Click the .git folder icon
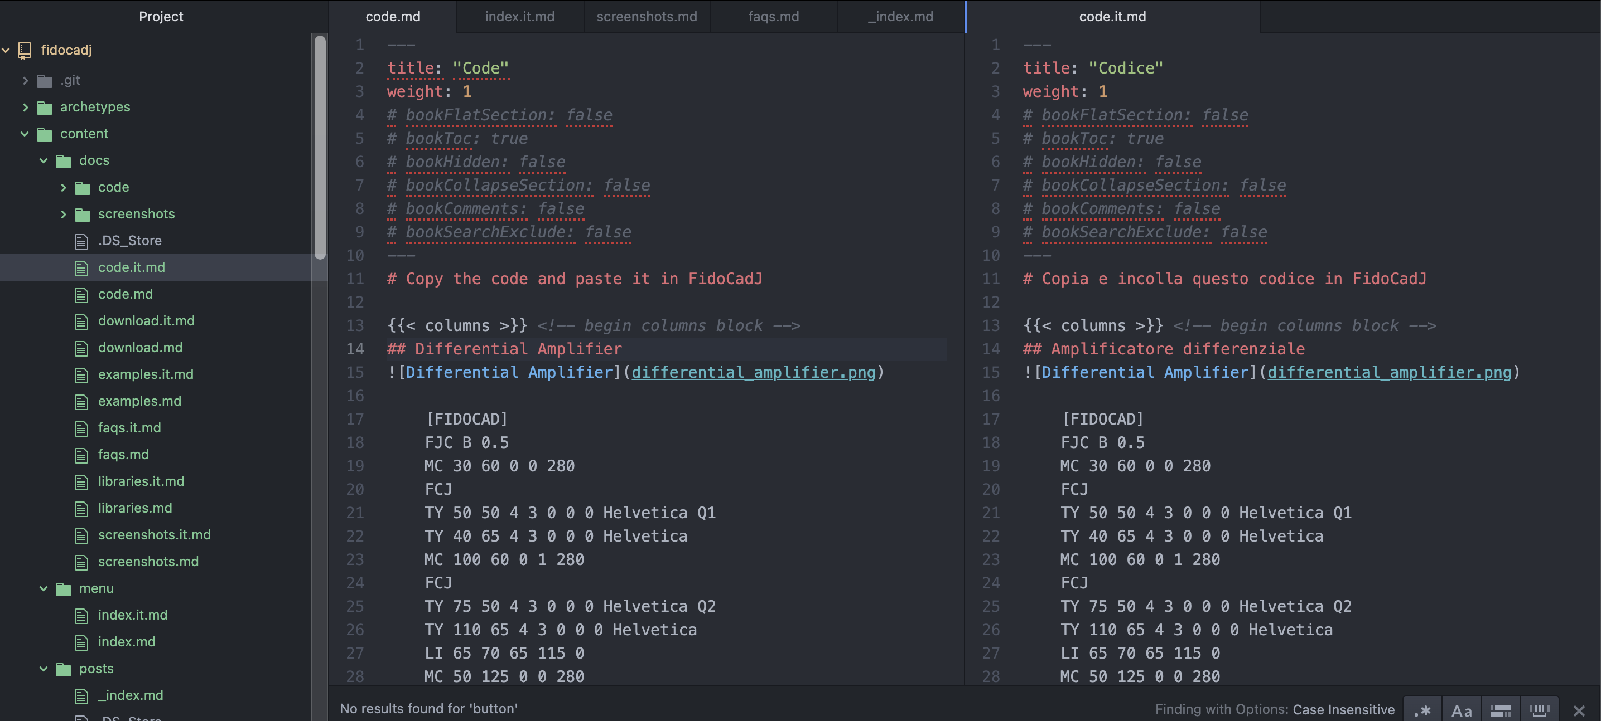 (x=44, y=81)
